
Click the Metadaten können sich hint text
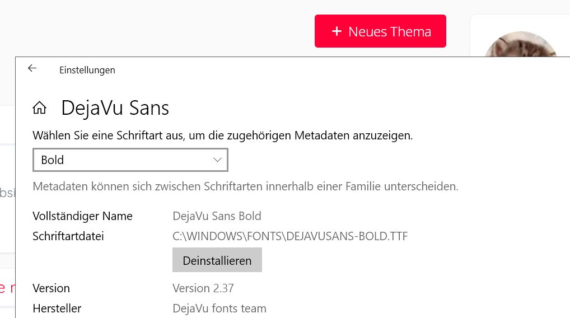[245, 186]
